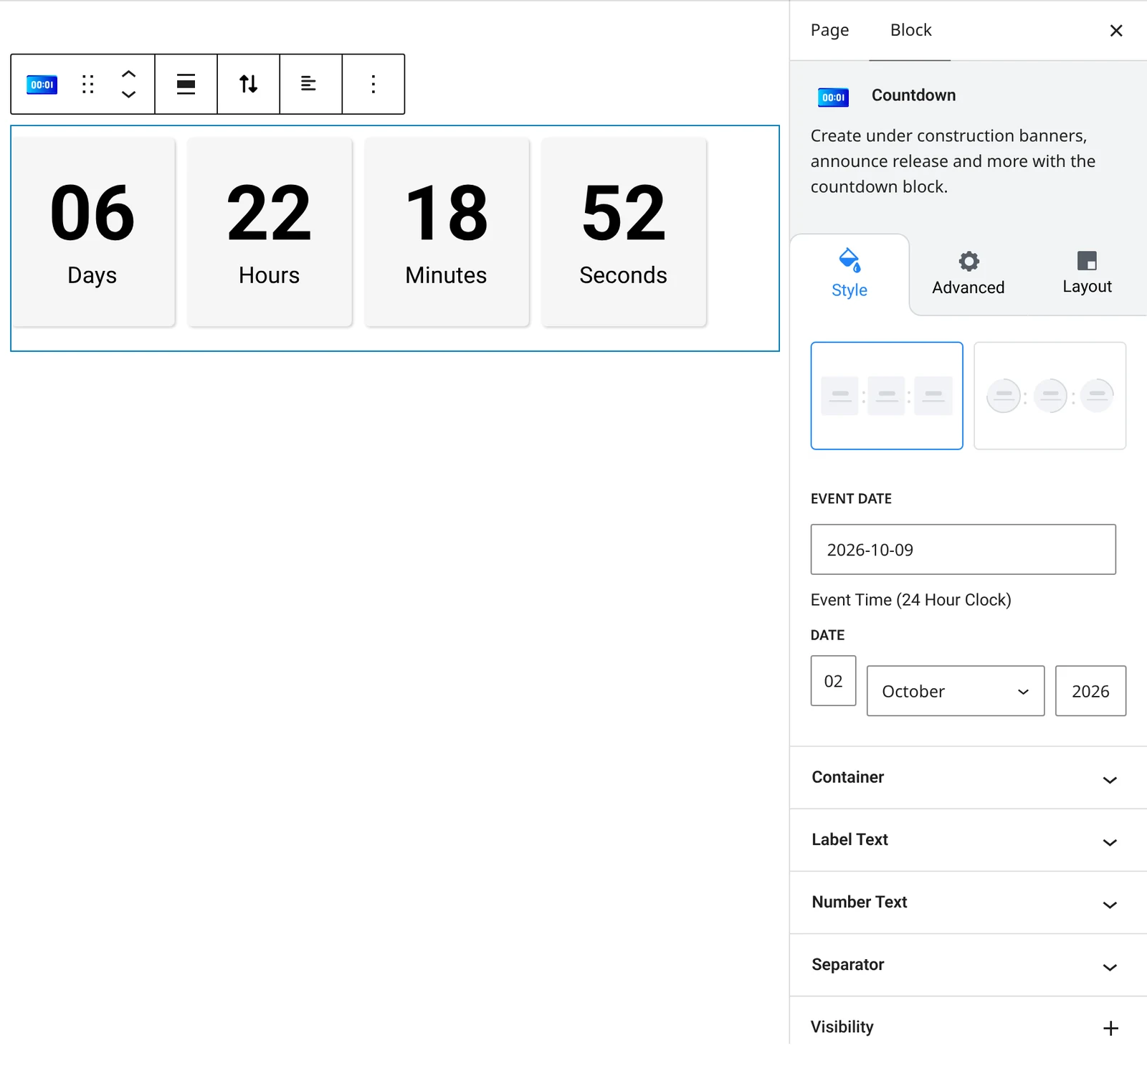
Task: Choose the circular countdown style
Action: (1050, 396)
